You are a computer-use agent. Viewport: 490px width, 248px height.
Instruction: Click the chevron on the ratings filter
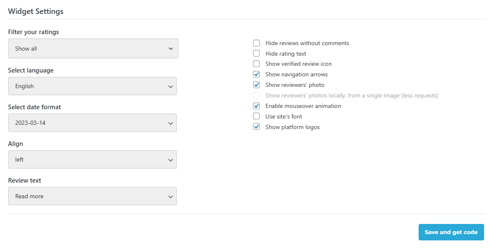tap(171, 48)
